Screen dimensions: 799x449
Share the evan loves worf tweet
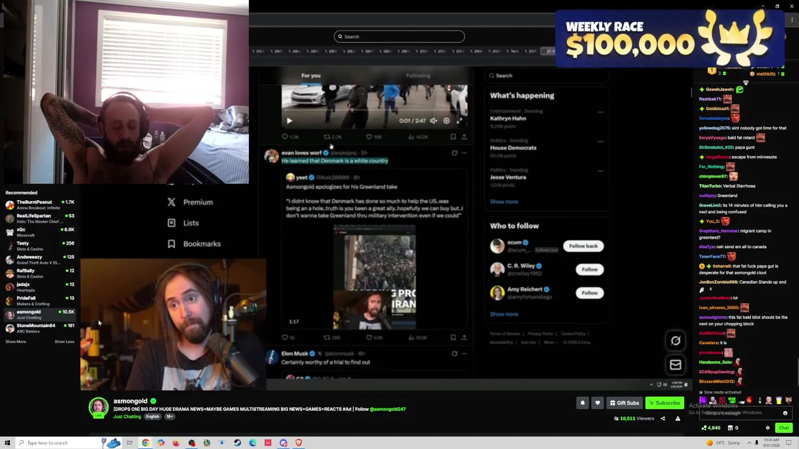464,337
